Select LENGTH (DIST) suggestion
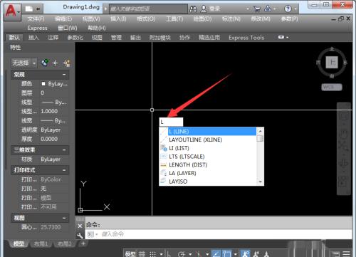 pos(208,164)
